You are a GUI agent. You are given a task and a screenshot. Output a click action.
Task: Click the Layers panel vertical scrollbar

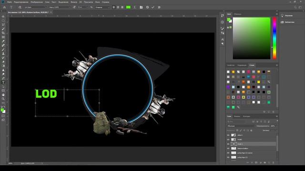[277, 143]
